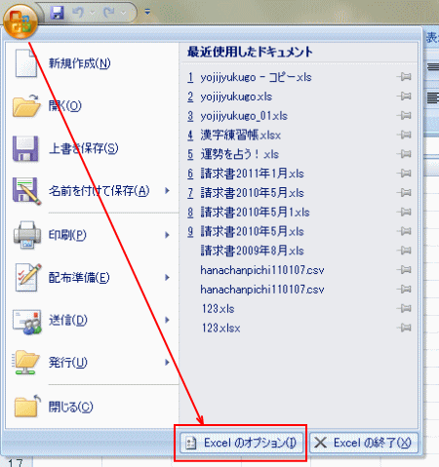
Task: Click the Redo arrow icon
Action: click(109, 13)
